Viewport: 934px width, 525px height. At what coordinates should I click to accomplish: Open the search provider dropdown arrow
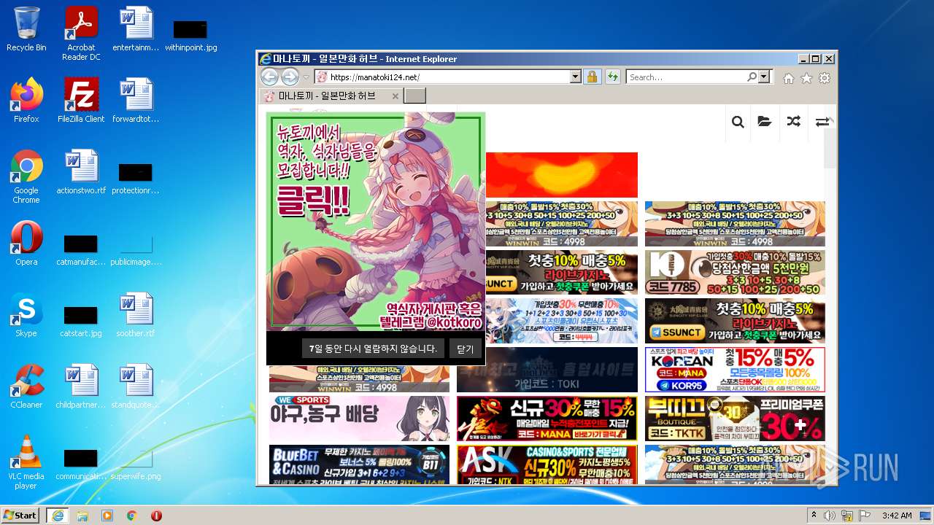764,77
